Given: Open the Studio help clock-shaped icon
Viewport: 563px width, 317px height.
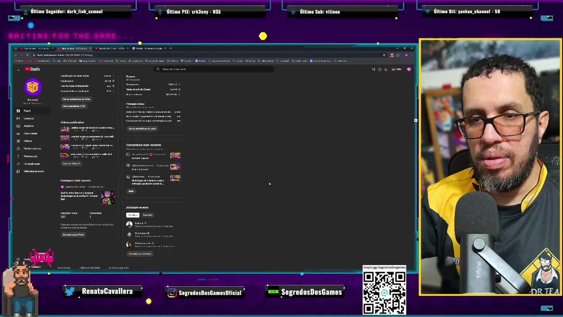Looking at the screenshot, I should pyautogui.click(x=380, y=69).
